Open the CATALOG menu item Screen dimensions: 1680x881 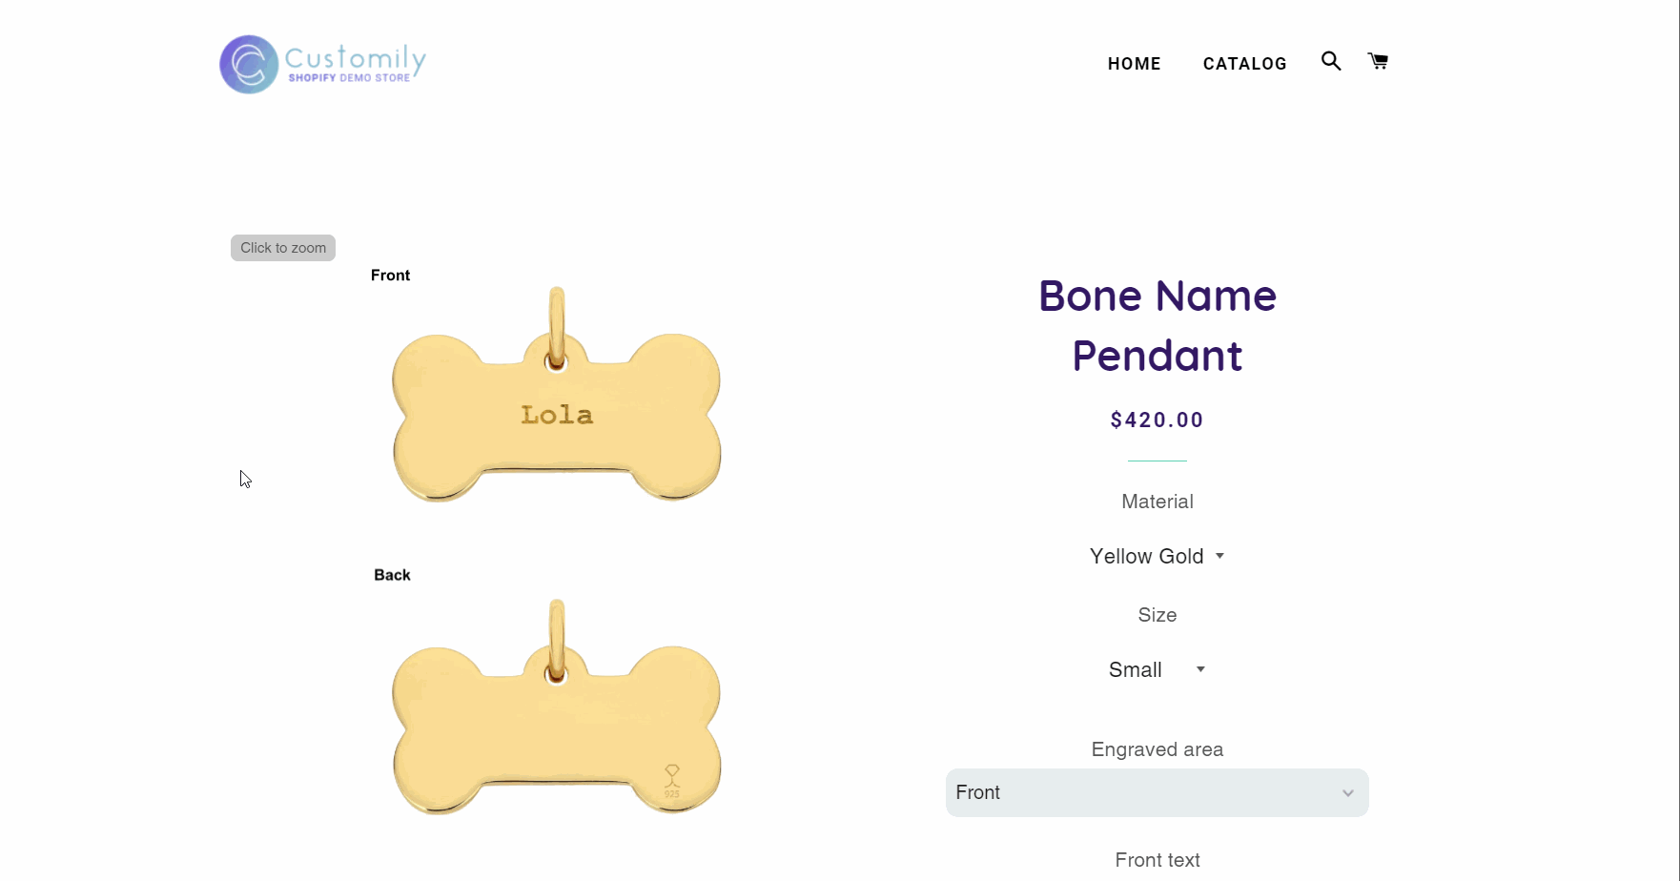pyautogui.click(x=1244, y=64)
